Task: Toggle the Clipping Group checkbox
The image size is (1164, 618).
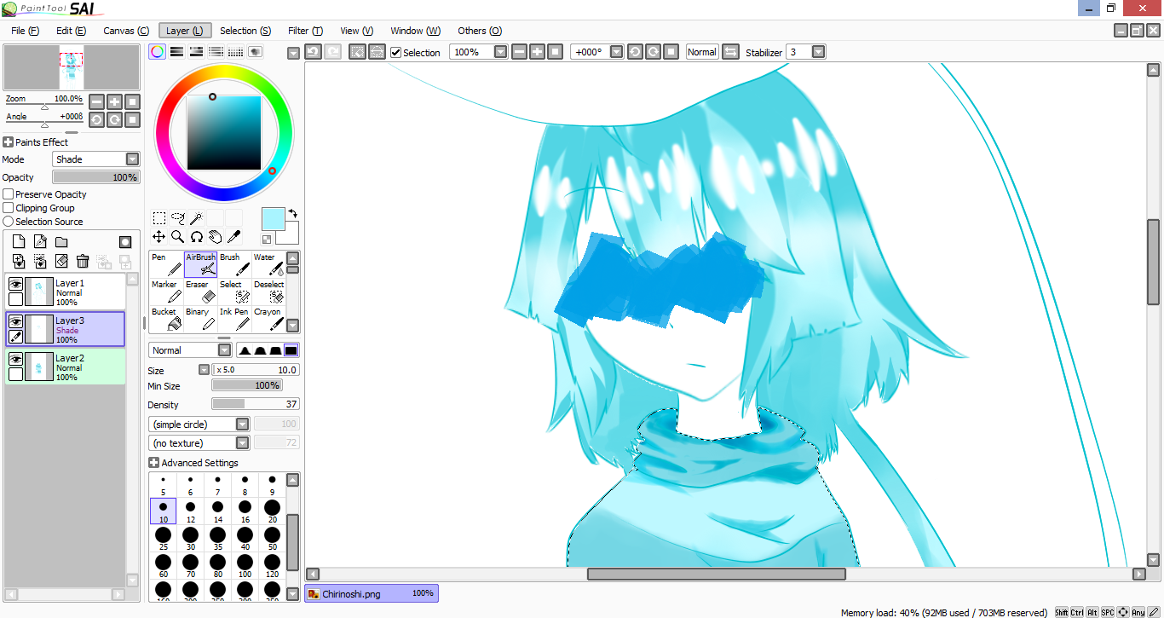Action: click(x=9, y=208)
